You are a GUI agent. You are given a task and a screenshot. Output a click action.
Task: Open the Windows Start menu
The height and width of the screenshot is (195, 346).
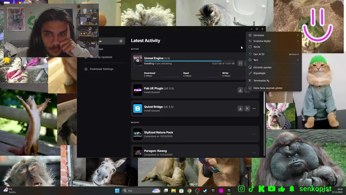point(117,191)
